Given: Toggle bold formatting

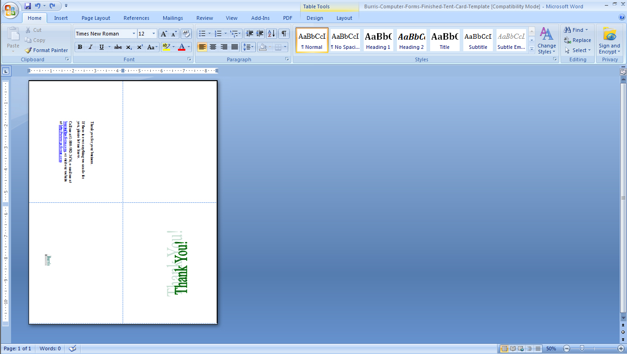Looking at the screenshot, I should coord(80,47).
